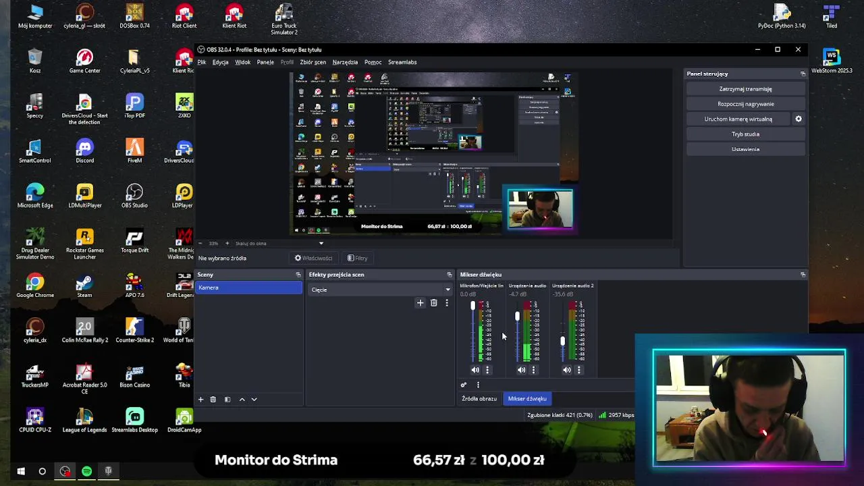Toggle Zatrzymaj transmisję
Screen dimensions: 864x486
(x=745, y=89)
